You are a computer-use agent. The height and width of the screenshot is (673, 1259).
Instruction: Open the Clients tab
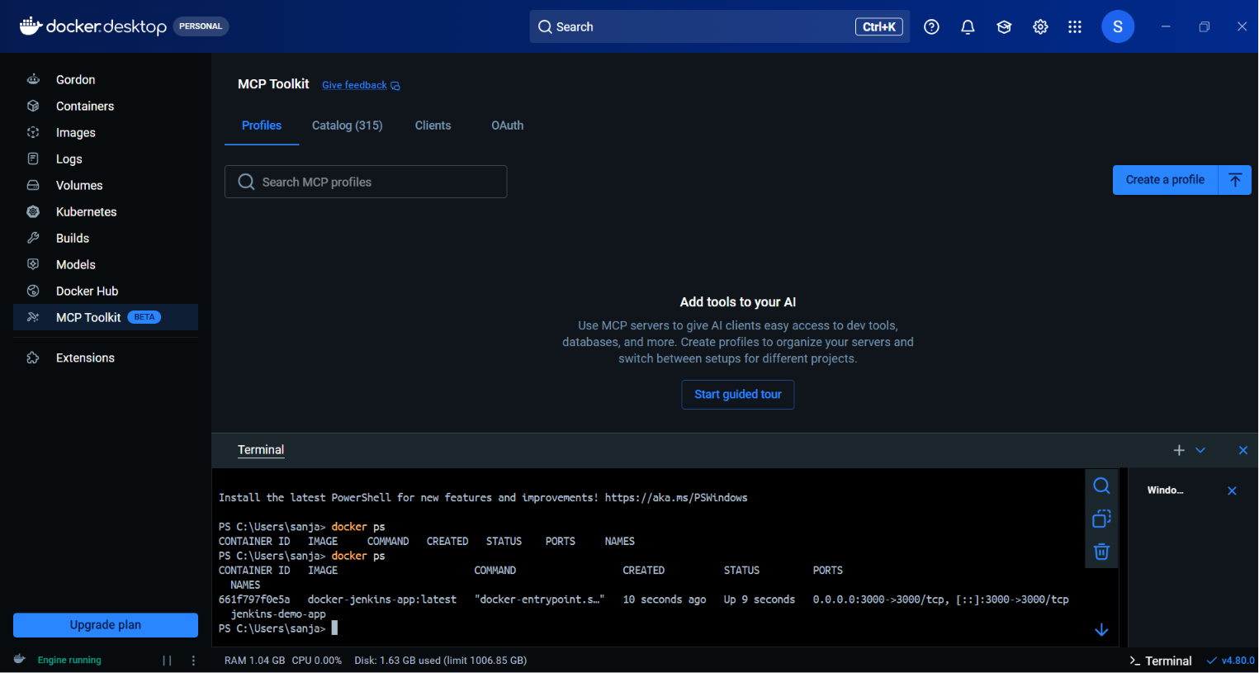(433, 126)
